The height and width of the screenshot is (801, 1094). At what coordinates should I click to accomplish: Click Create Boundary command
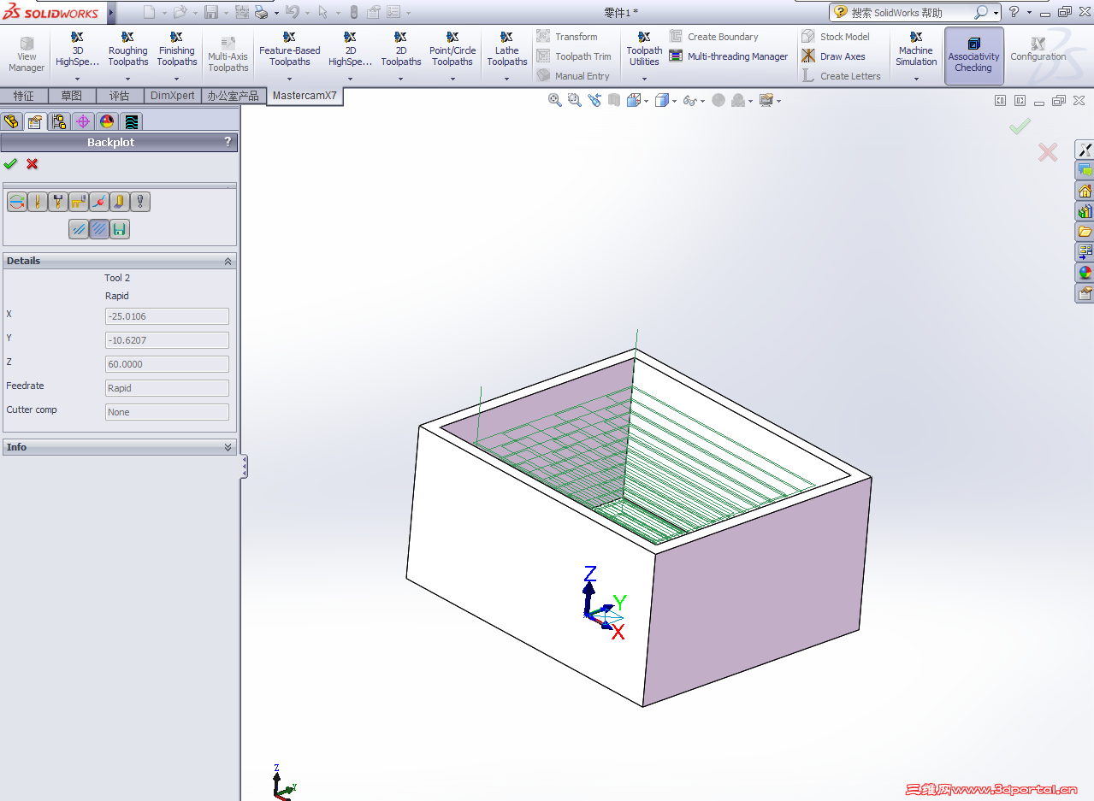(713, 37)
